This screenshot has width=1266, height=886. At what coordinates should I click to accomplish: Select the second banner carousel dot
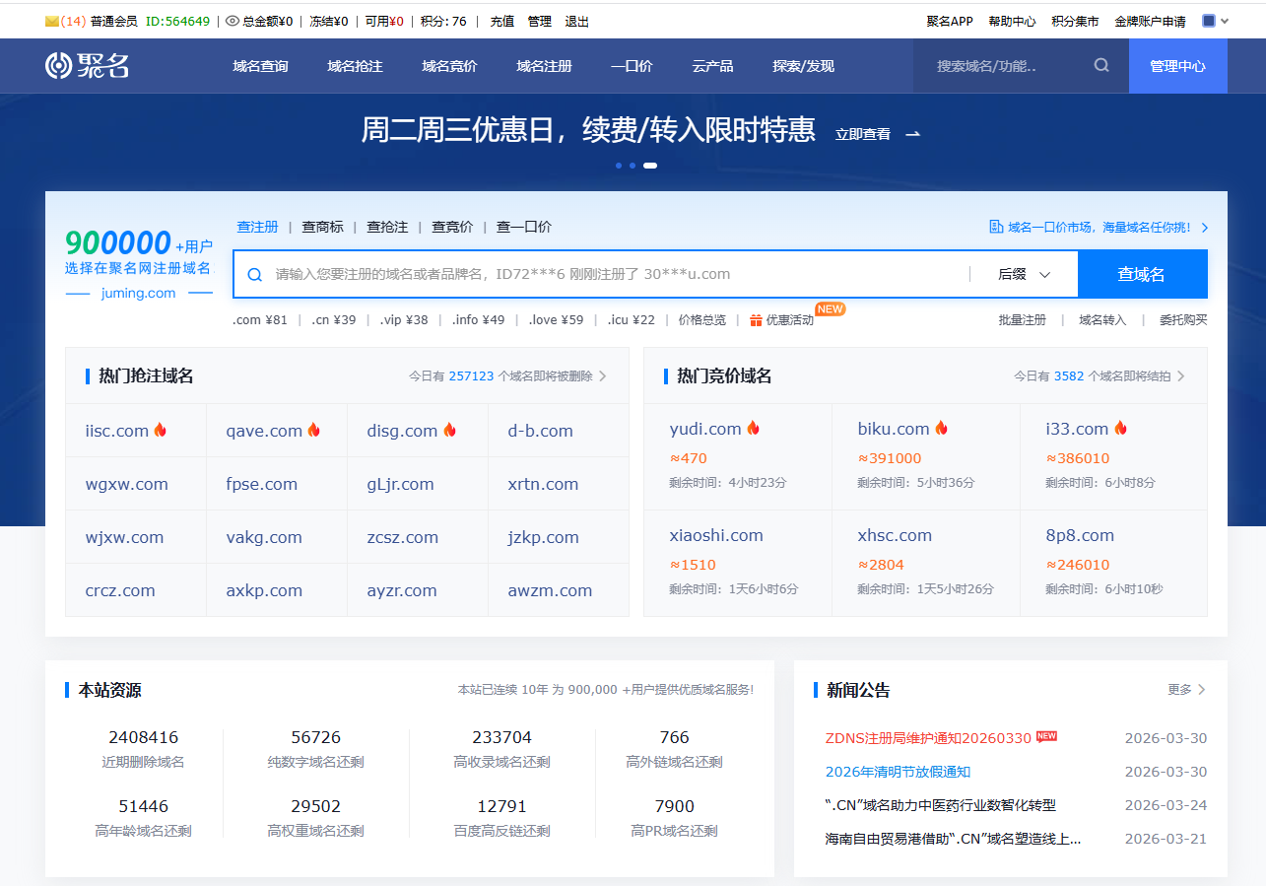633,166
